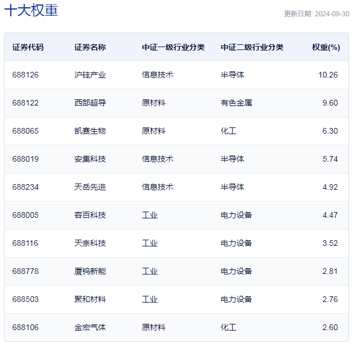Click 原材料 in the 西部超导 row
Viewport: 353px width, 348px height.
coord(153,103)
